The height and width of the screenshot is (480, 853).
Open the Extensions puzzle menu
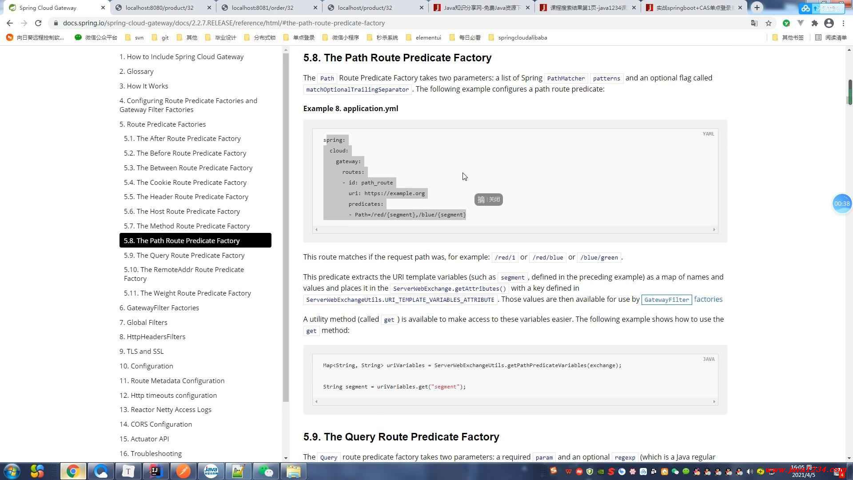pos(815,23)
